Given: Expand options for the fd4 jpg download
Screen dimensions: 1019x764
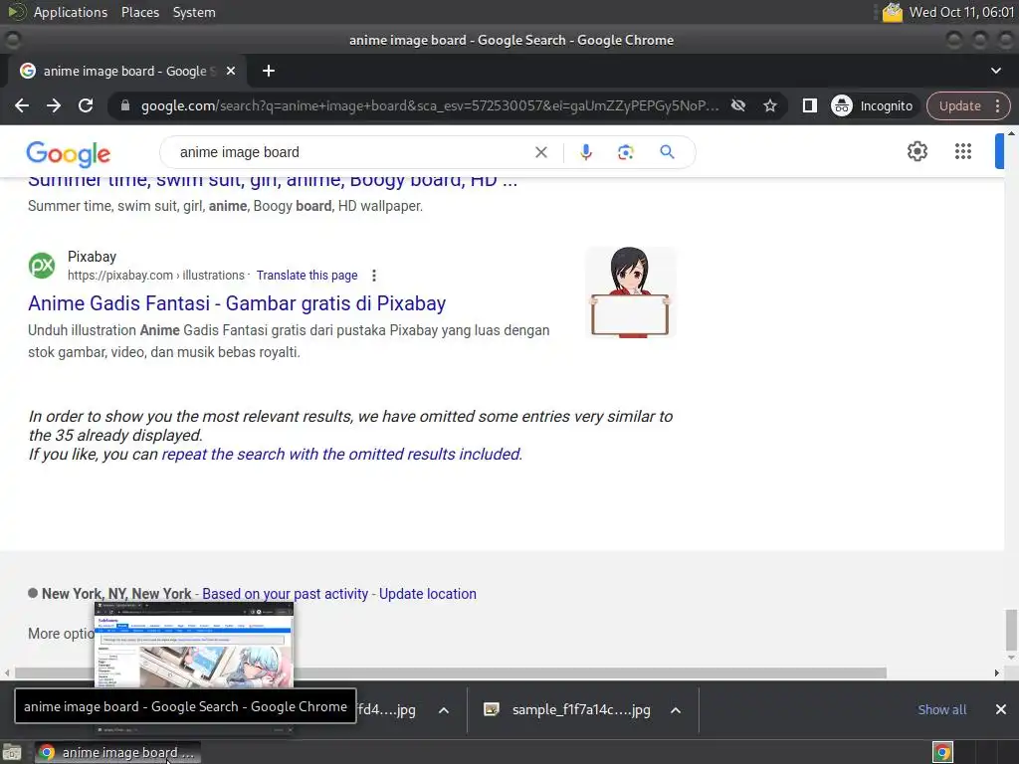Looking at the screenshot, I should point(443,710).
